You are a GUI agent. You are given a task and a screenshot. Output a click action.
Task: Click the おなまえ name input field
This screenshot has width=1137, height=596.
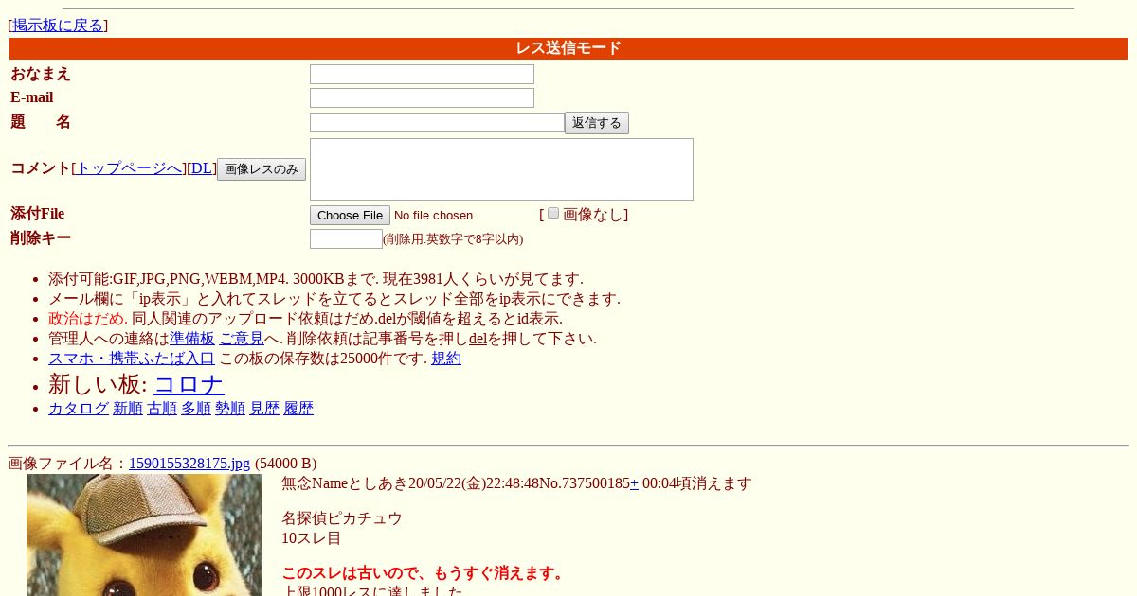(x=422, y=74)
